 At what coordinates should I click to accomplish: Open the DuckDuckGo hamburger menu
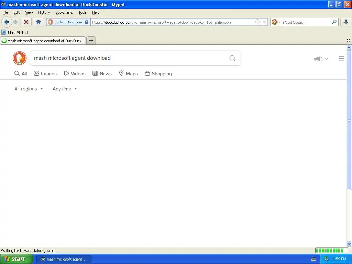click(341, 58)
